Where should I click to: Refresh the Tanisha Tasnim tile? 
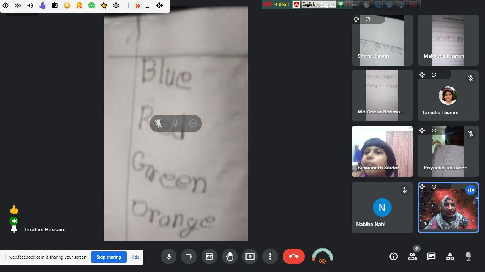434,75
